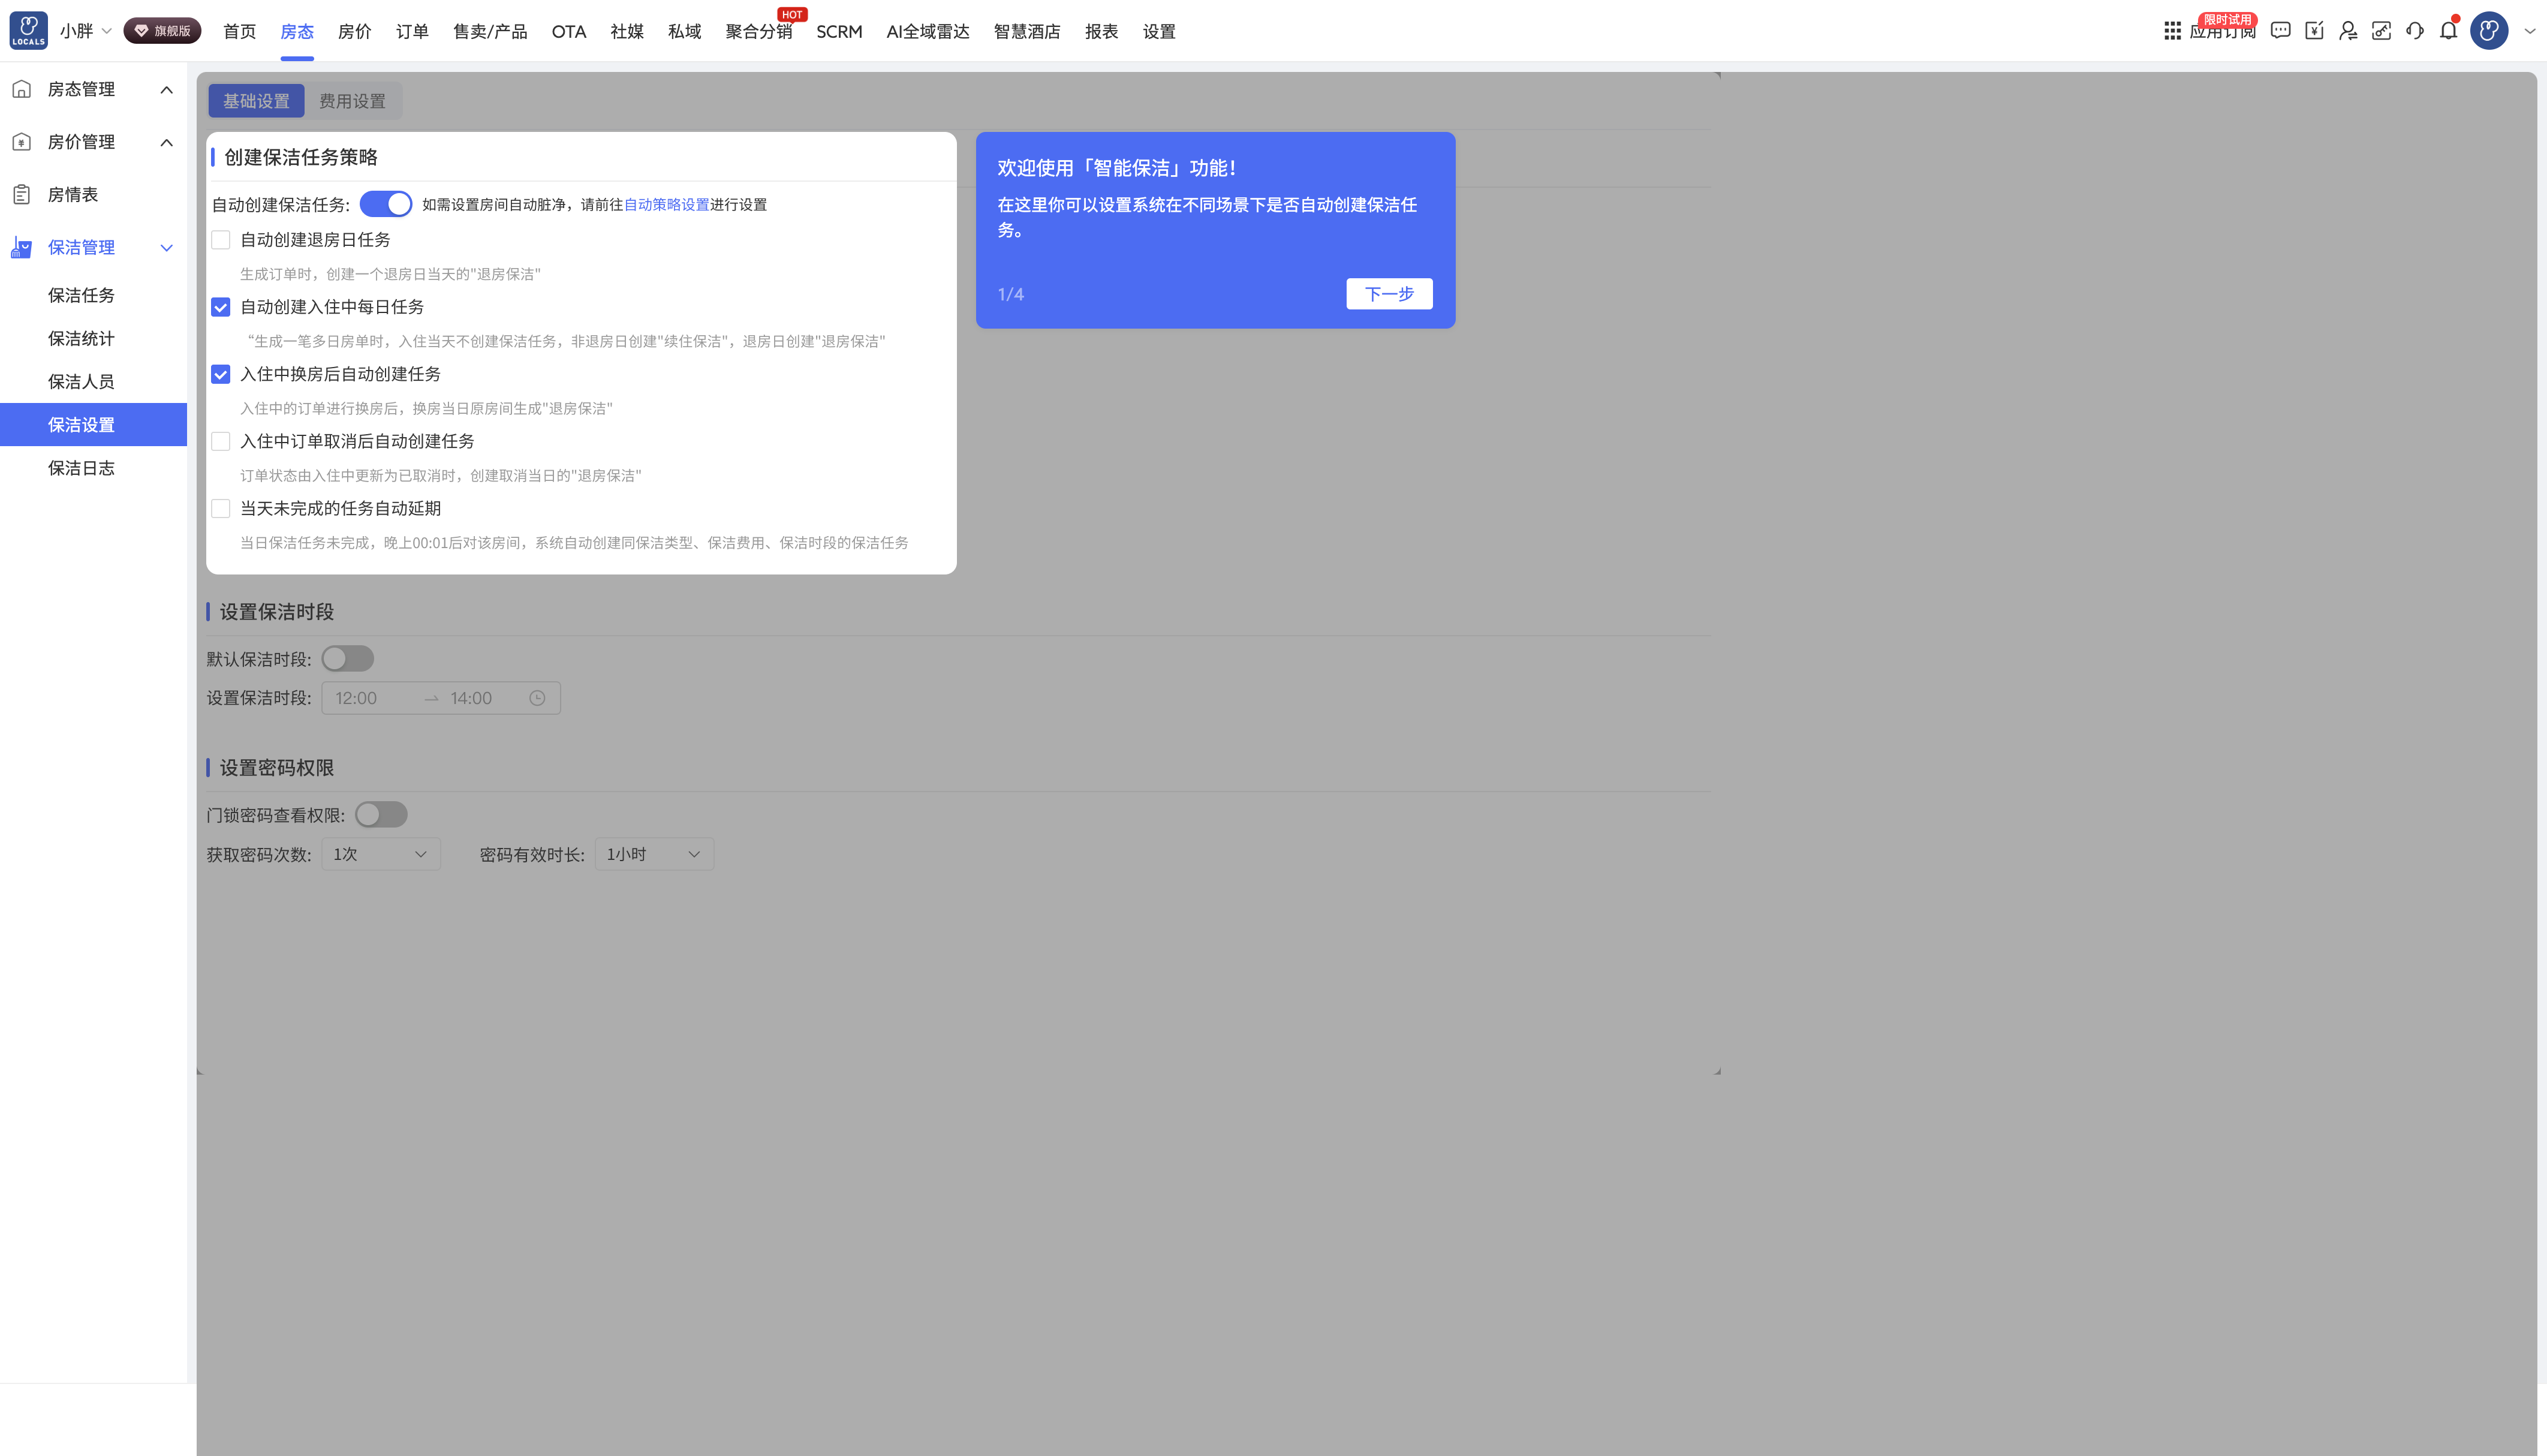
Task: Open the switch user account icon
Action: (2348, 31)
